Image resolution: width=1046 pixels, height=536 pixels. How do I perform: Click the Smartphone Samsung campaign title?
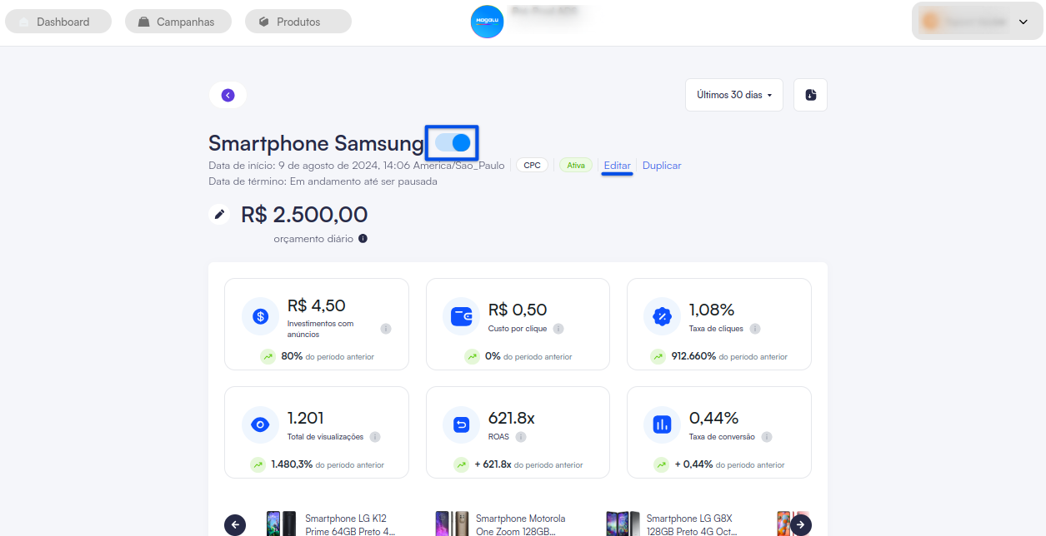[x=316, y=143]
